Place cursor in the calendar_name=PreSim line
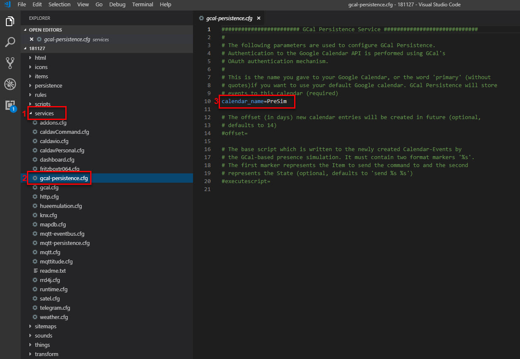 [257, 101]
